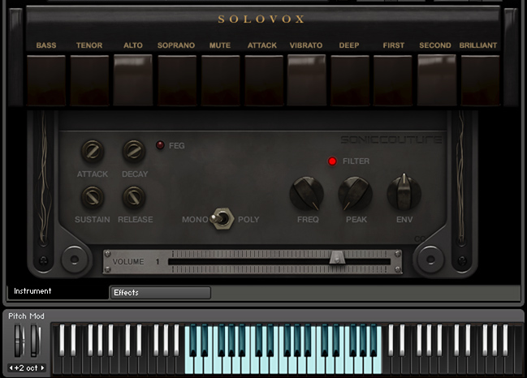Click the filter ENV knob
The height and width of the screenshot is (378, 527).
(404, 193)
